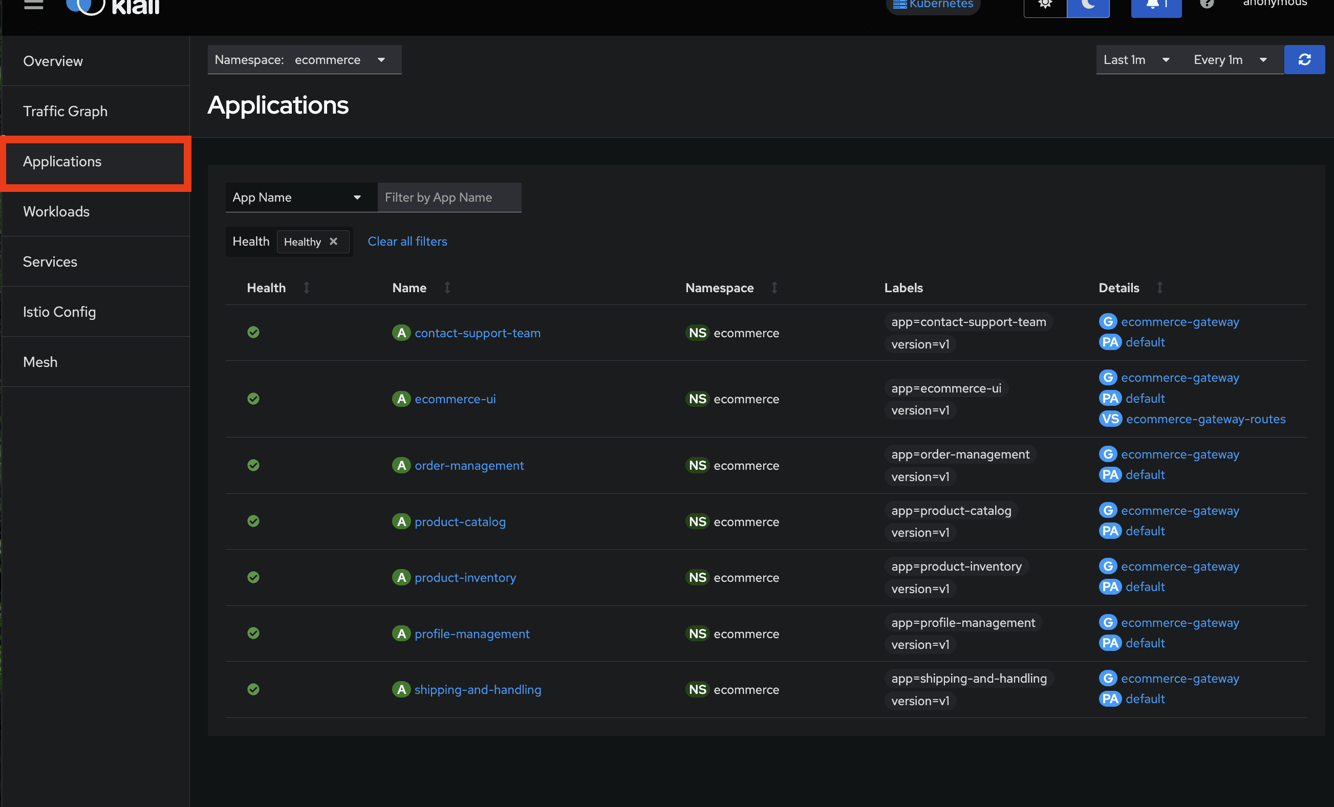Click the app=shipping-and-handling label
The image size is (1334, 807).
pos(969,678)
